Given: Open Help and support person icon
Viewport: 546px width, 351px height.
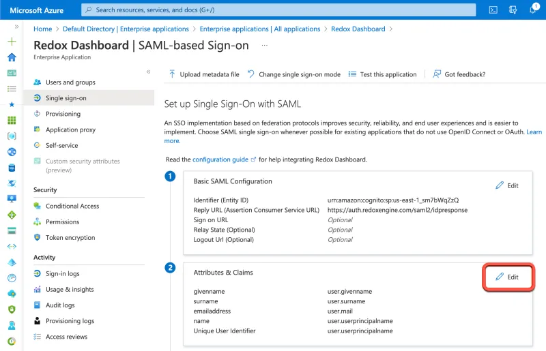Looking at the screenshot, I should pos(12,325).
